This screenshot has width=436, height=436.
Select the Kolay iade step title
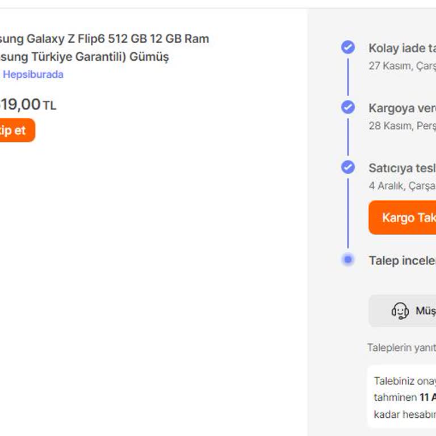(x=402, y=48)
